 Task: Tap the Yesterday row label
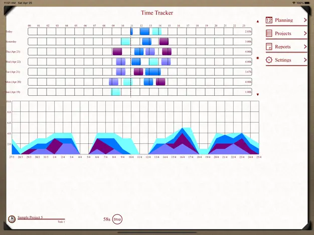pyautogui.click(x=11, y=42)
